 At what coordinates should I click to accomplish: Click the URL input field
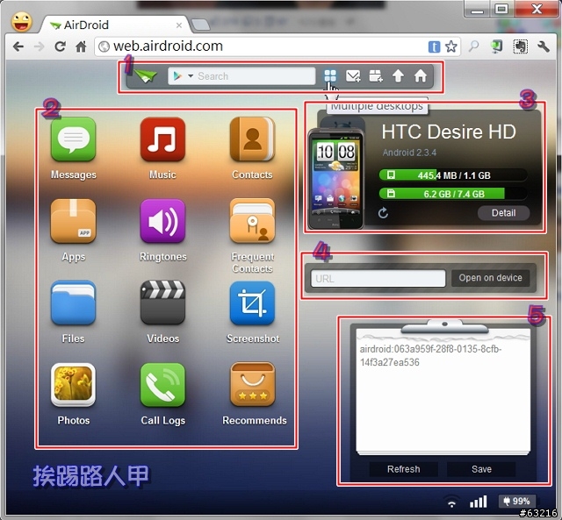click(378, 279)
